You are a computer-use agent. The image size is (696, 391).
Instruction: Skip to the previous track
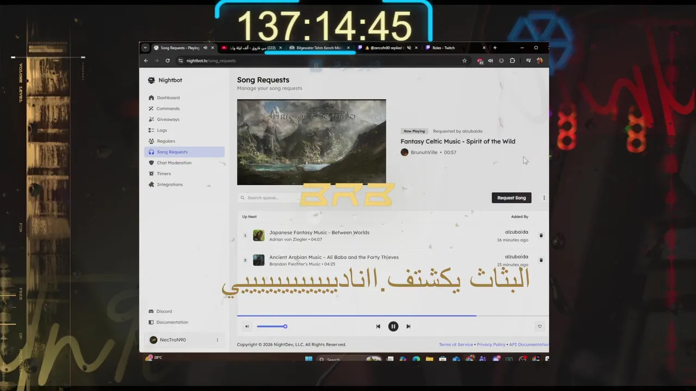click(378, 326)
